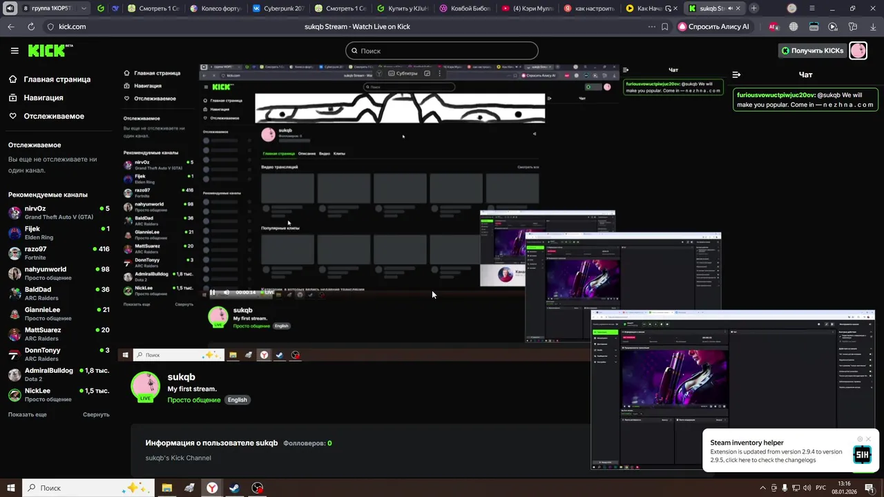Screen dimensions: 884x497
Task: Open Отслеживаемое in the Kick sidebar
Action: point(46,116)
